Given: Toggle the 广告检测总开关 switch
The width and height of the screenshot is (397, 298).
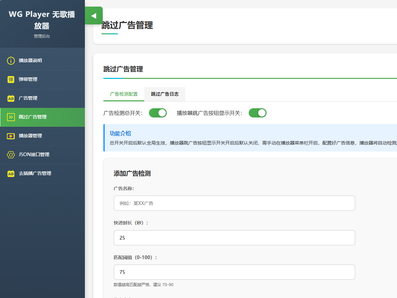Looking at the screenshot, I should (x=158, y=113).
